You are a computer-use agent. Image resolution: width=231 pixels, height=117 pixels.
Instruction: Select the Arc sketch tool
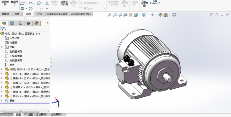(31, 3)
